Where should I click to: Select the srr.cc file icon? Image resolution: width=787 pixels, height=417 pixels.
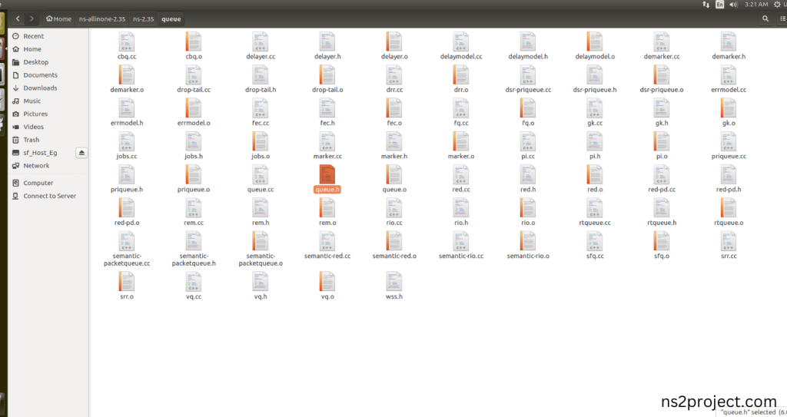point(729,241)
